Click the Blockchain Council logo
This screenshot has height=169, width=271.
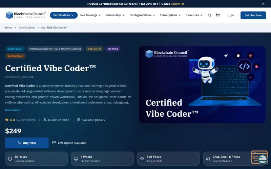26,15
